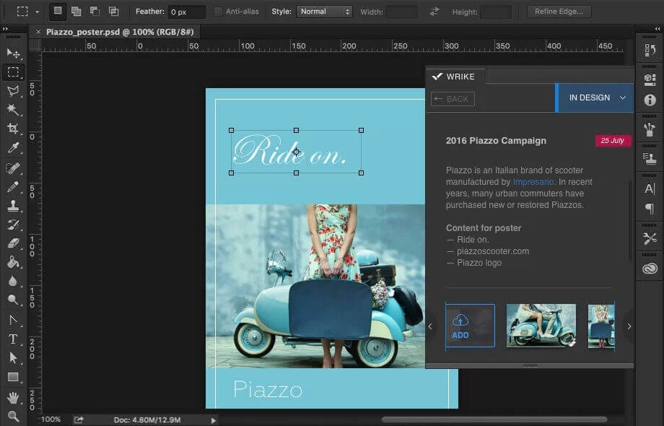
Task: Open the Creative Cloud panel icon
Action: coord(649,268)
